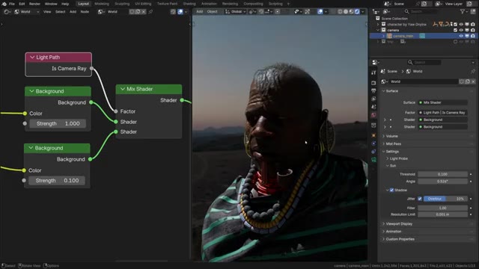Open the node editor Add menu
The height and width of the screenshot is (269, 479).
click(73, 12)
